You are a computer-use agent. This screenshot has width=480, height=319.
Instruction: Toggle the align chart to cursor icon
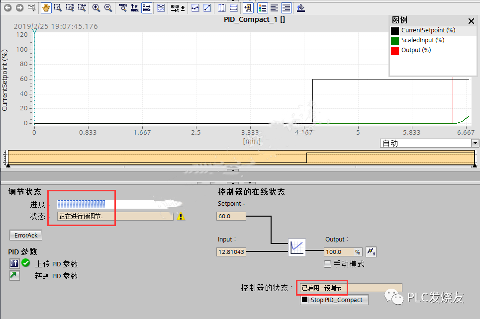pyautogui.click(x=248, y=7)
